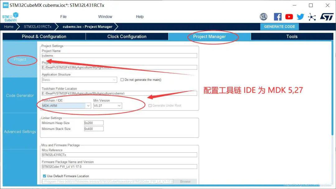Image resolution: width=336 pixels, height=189 pixels.
Task: Click cubemx.ioc - Project Manager breadcrumb
Action: click(87, 27)
